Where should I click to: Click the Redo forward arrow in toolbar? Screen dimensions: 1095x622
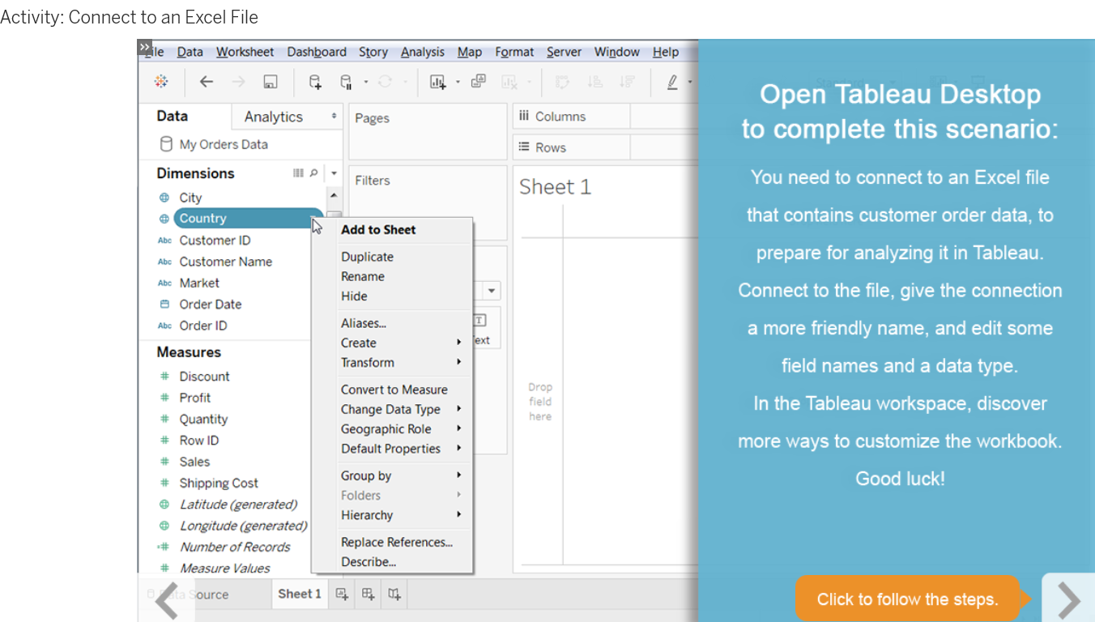[x=238, y=82]
